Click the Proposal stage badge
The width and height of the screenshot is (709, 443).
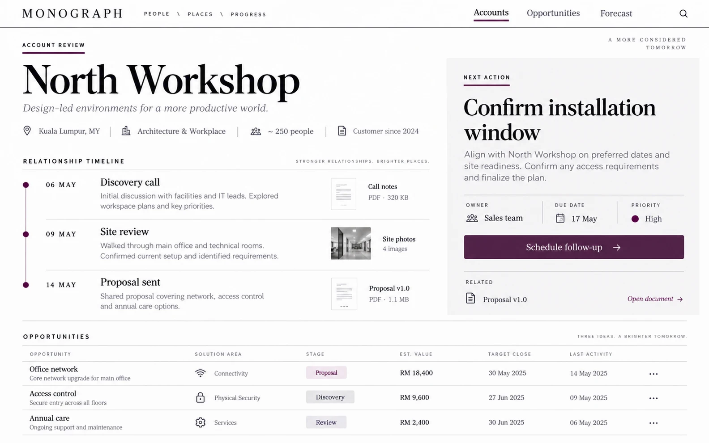tap(326, 373)
